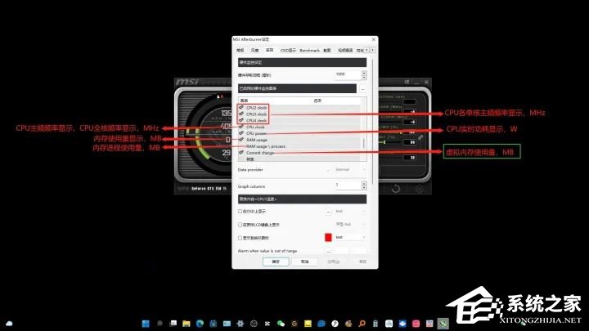The width and height of the screenshot is (589, 331).
Task: Open the first general settings tab
Action: (240, 51)
